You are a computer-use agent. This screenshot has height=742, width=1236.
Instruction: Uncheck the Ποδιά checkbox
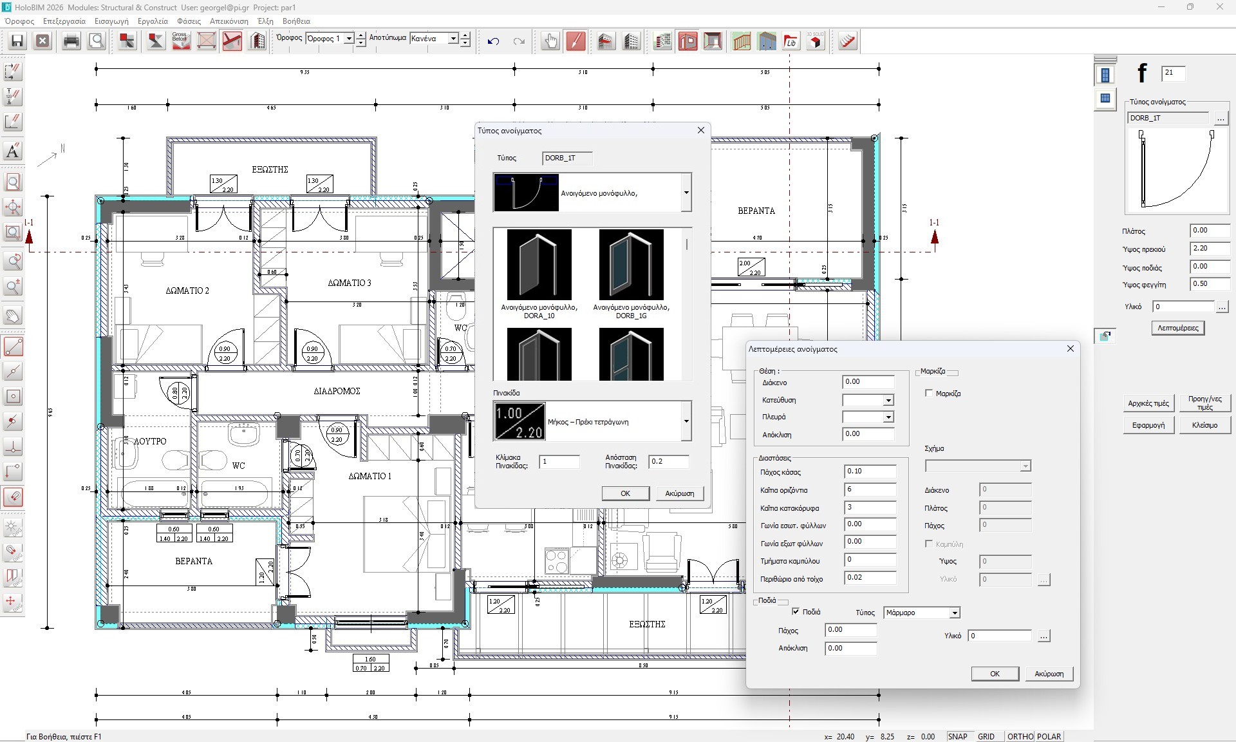pyautogui.click(x=796, y=611)
